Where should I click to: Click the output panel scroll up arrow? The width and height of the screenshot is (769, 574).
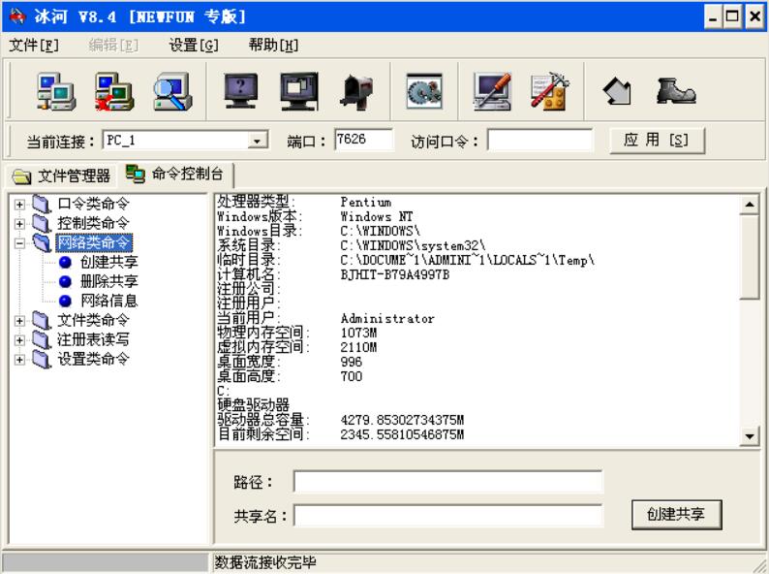coord(749,205)
